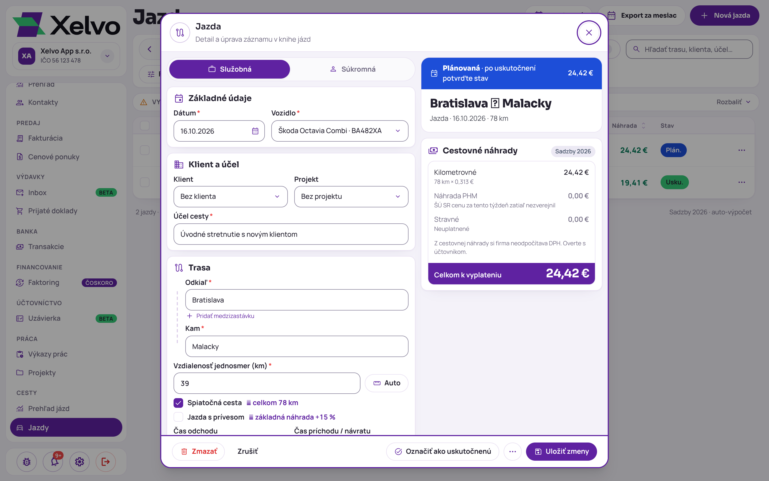769x481 pixels.
Task: Select first ride row checkbox in background table
Action: click(x=144, y=150)
